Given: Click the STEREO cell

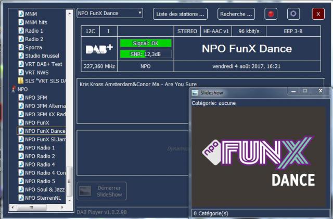Looking at the screenshot, I should (x=187, y=31).
